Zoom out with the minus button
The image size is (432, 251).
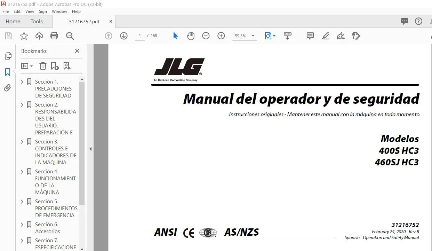pos(206,36)
